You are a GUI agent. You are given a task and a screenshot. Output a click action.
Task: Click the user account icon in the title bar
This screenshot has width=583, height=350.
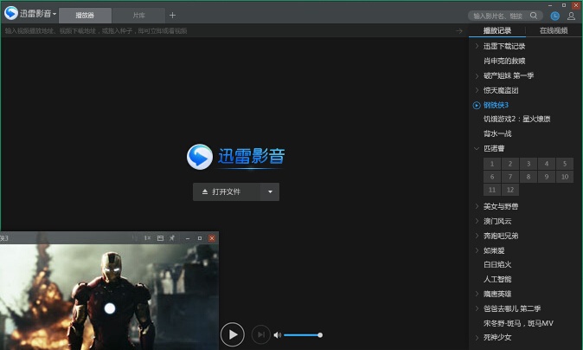571,16
